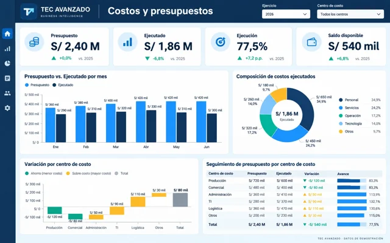
Task: Open the Ejercicio 2026 dropdown
Action: (x=286, y=14)
